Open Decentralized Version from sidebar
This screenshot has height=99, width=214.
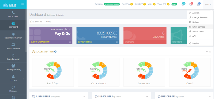pyautogui.click(x=13, y=36)
